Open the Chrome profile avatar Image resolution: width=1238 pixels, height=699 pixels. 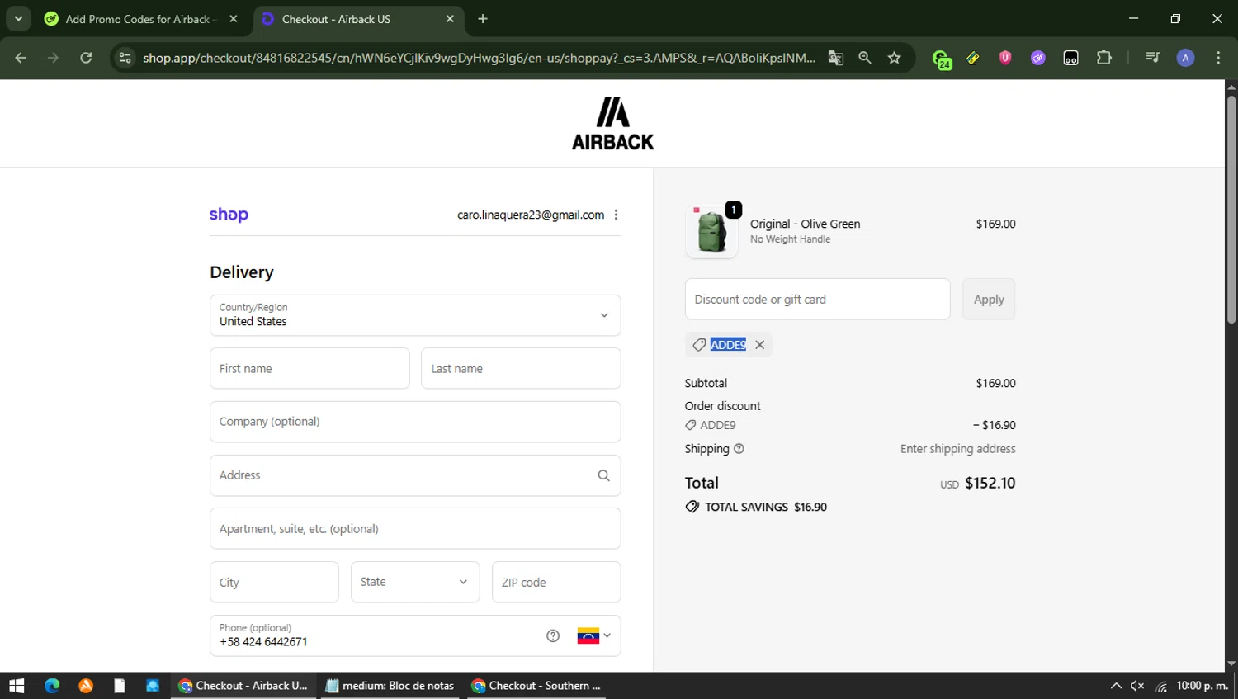point(1185,58)
